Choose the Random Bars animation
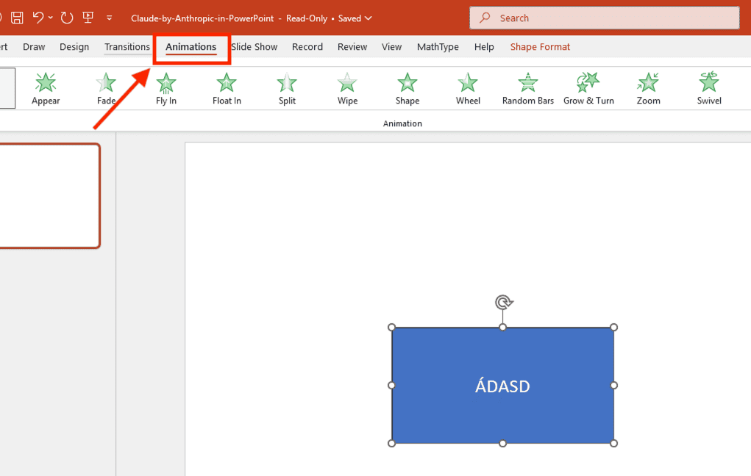Viewport: 751px width, 476px height. click(x=527, y=87)
